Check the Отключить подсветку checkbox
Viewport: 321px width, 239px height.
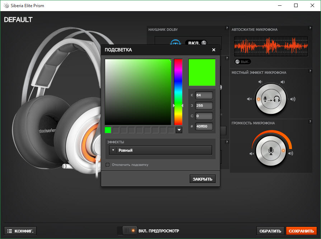[108, 165]
